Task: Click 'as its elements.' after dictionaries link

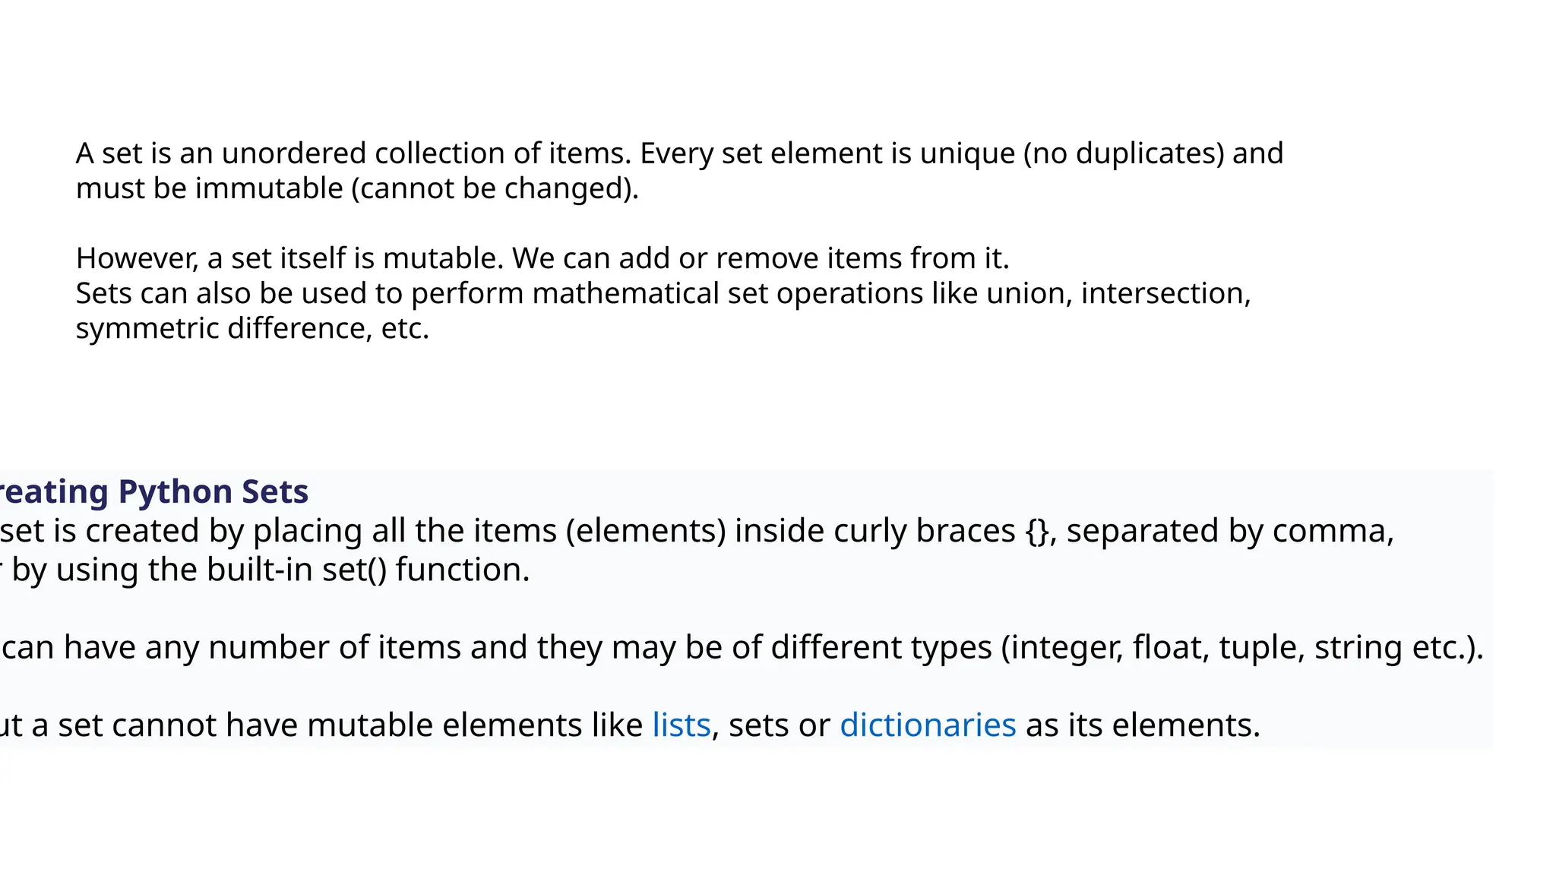Action: [x=1143, y=725]
